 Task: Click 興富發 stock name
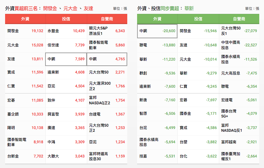tap(53, 114)
